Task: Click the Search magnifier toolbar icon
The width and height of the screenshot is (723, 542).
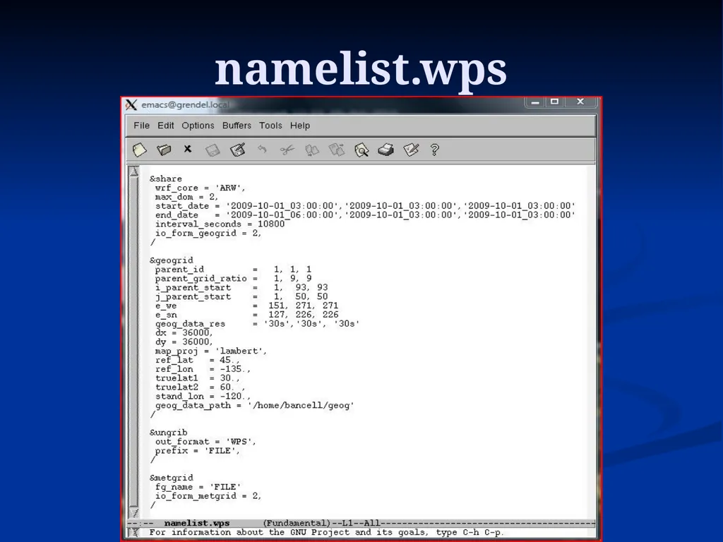Action: (x=361, y=150)
